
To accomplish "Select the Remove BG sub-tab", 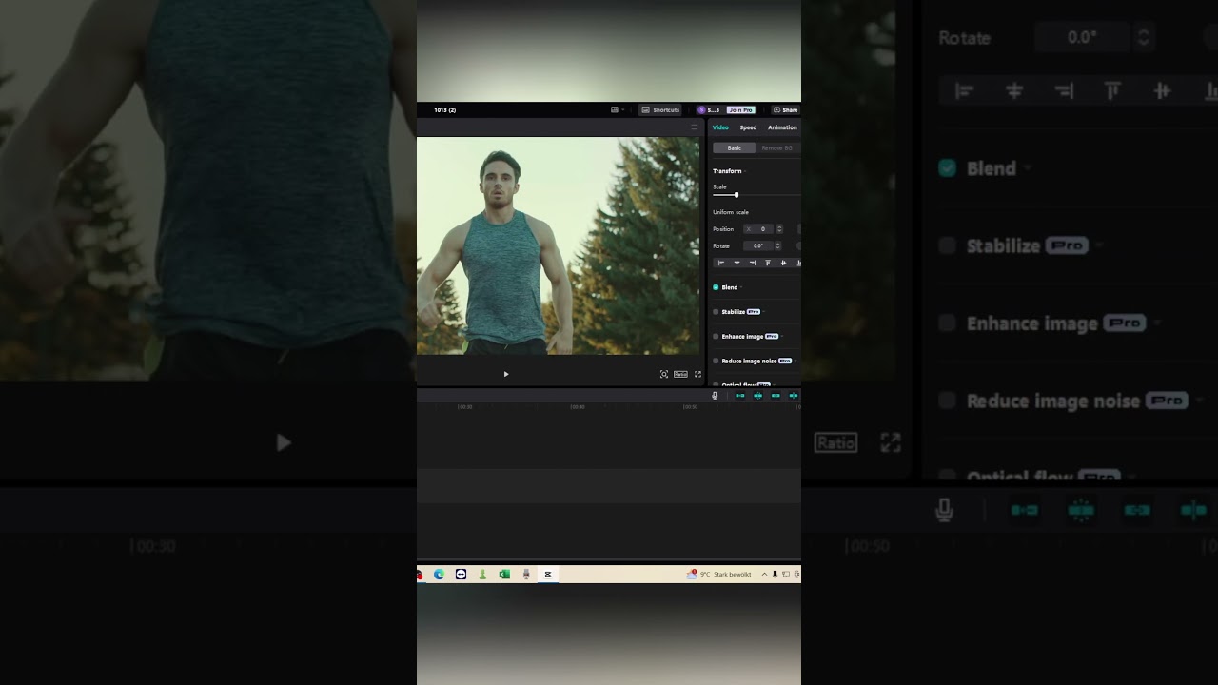I will [x=776, y=148].
